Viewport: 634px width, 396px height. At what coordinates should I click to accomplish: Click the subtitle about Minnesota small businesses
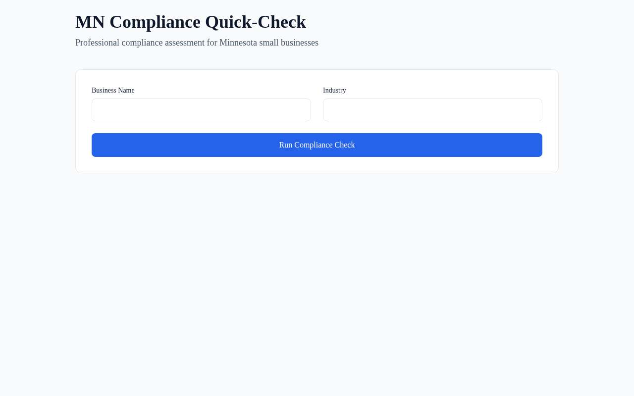[197, 43]
